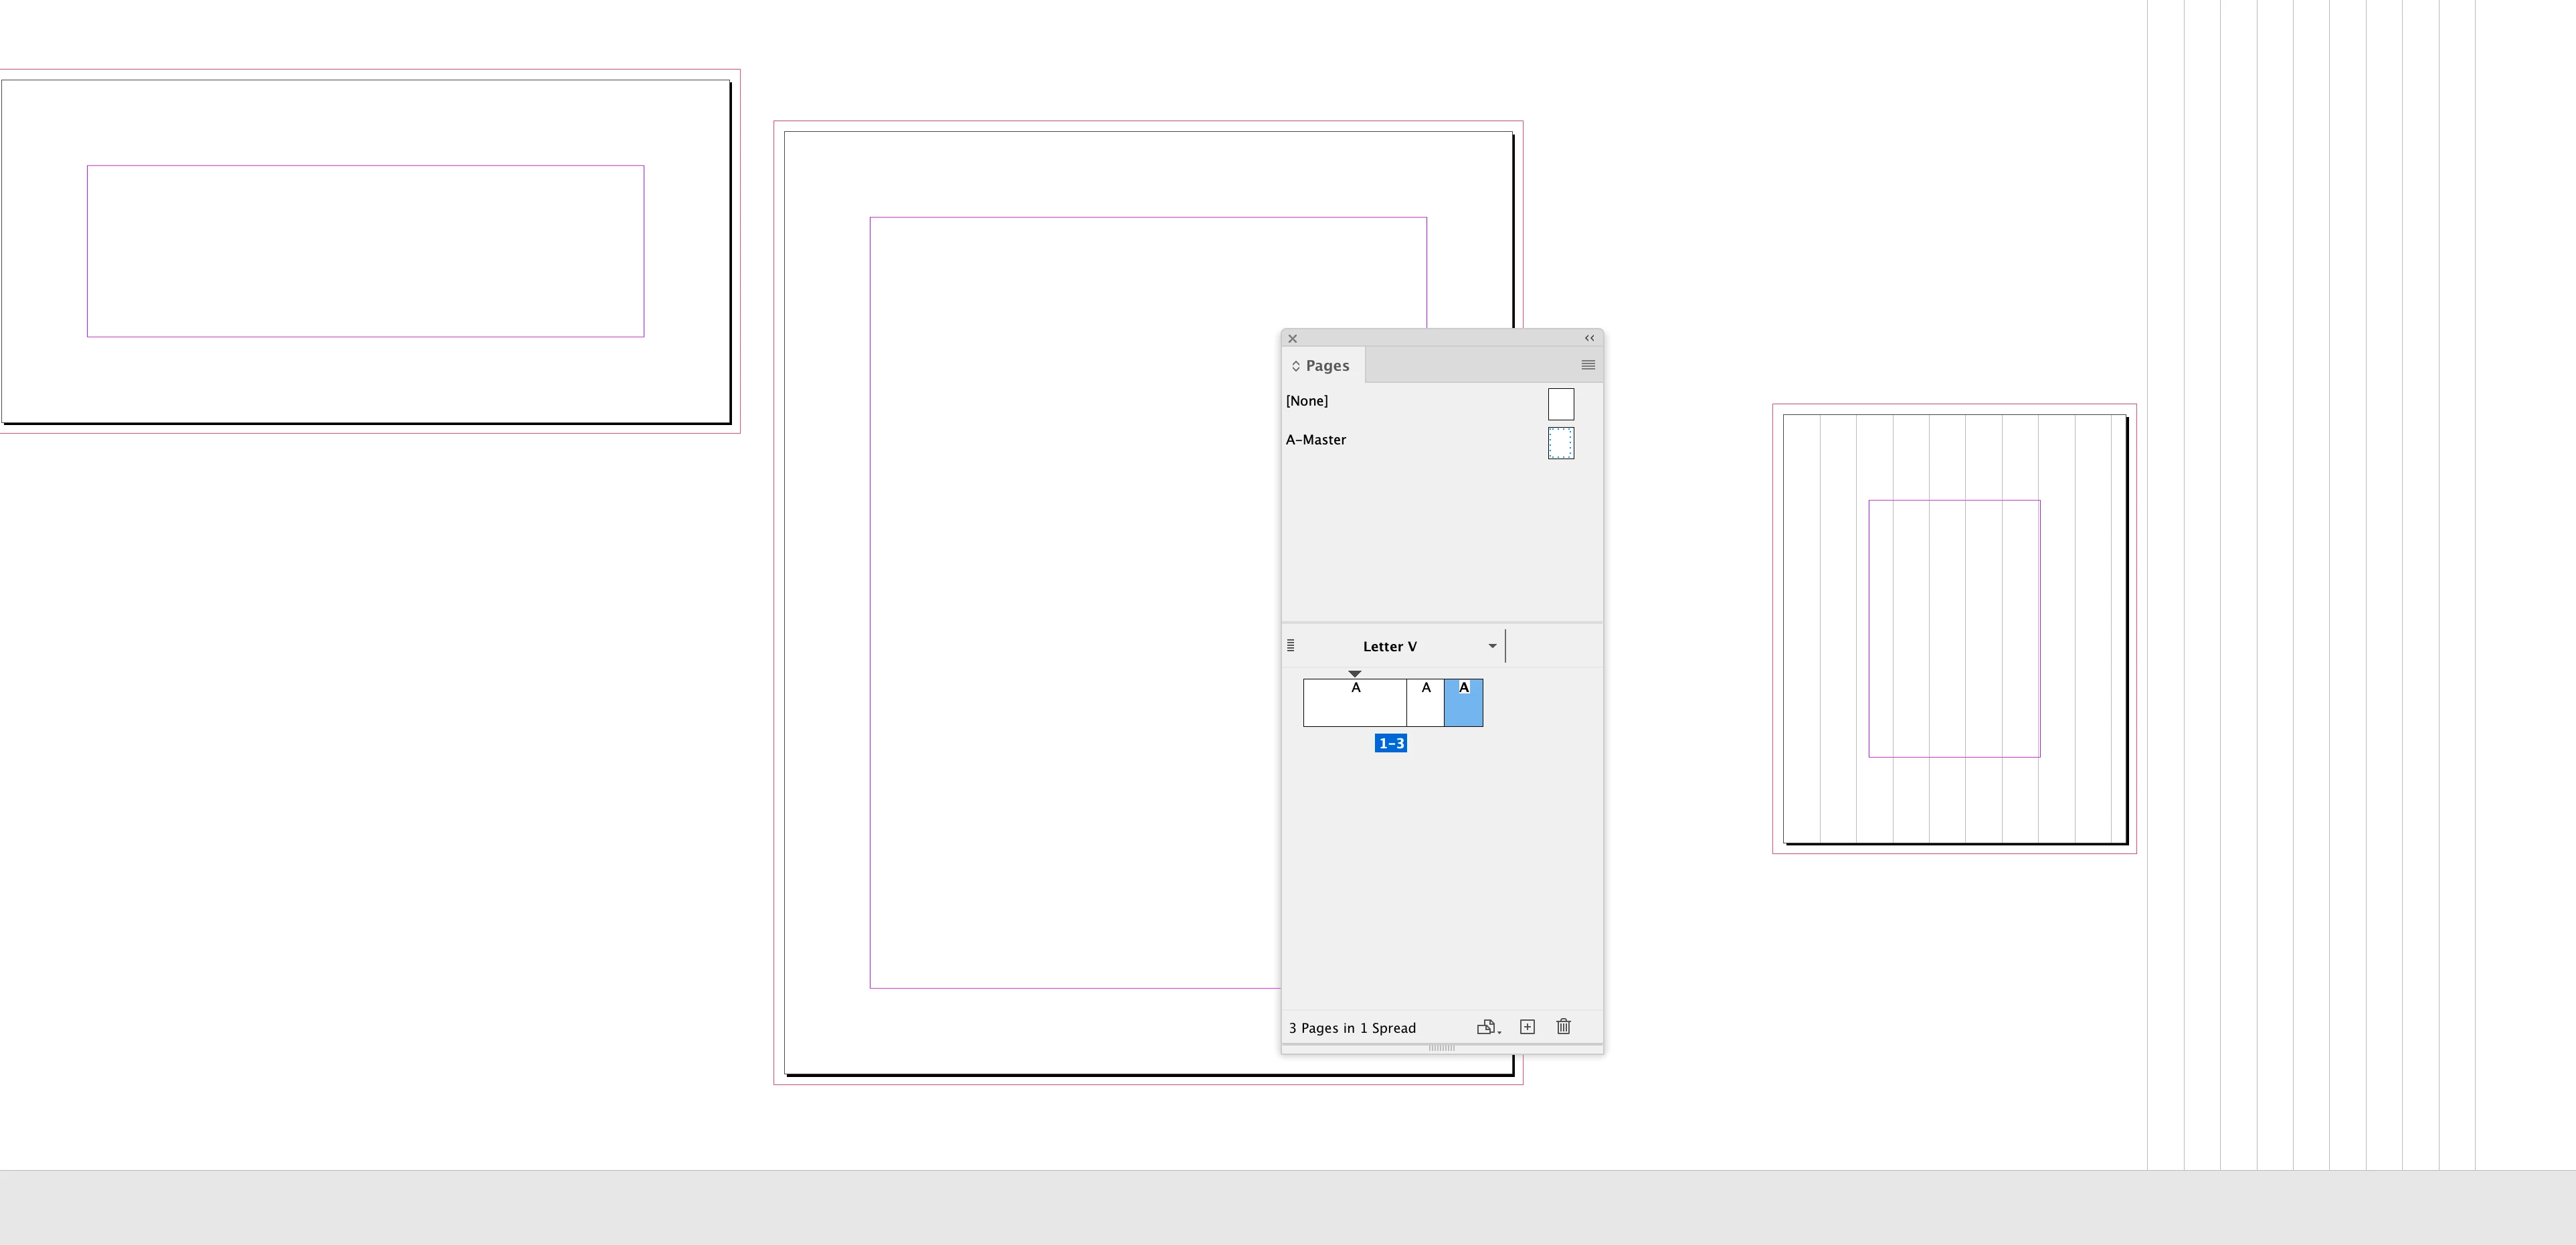Click the section start triangle marker
This screenshot has height=1245, width=2576.
[x=1355, y=674]
